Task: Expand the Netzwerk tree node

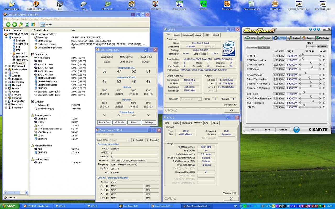Action: click(6, 85)
